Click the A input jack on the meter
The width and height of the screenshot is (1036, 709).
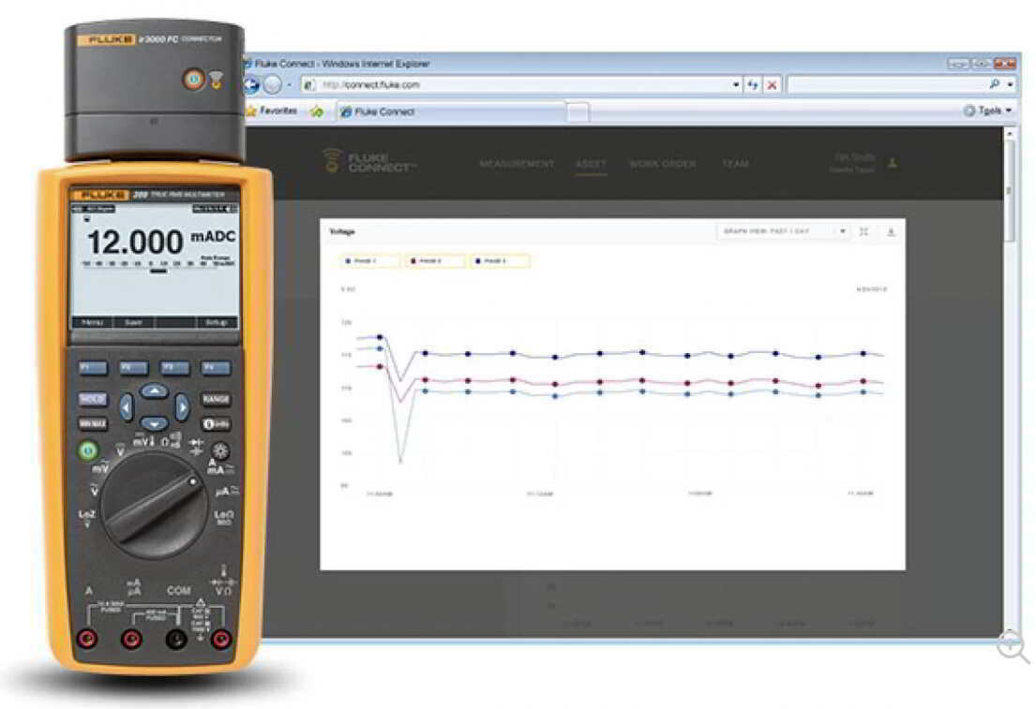[x=86, y=639]
